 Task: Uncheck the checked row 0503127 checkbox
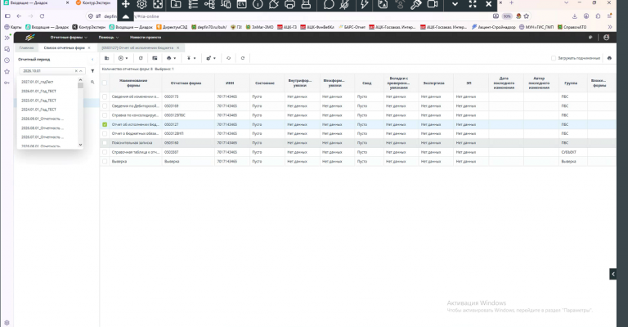(x=105, y=124)
